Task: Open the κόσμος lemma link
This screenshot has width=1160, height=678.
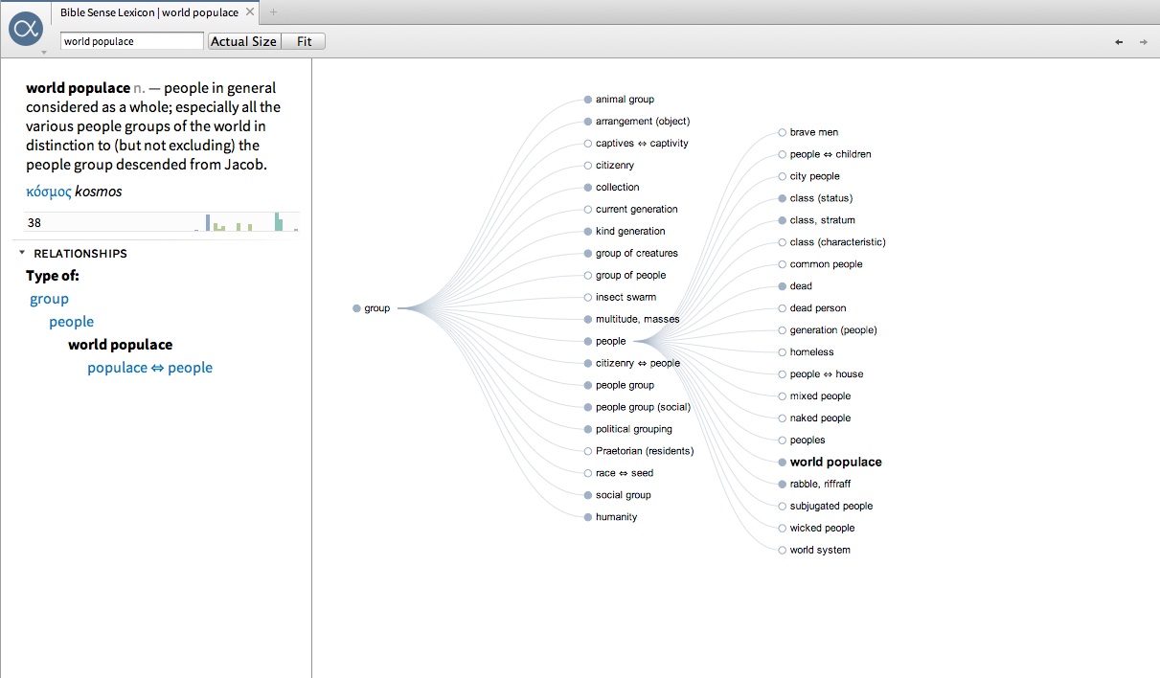Action: click(49, 192)
